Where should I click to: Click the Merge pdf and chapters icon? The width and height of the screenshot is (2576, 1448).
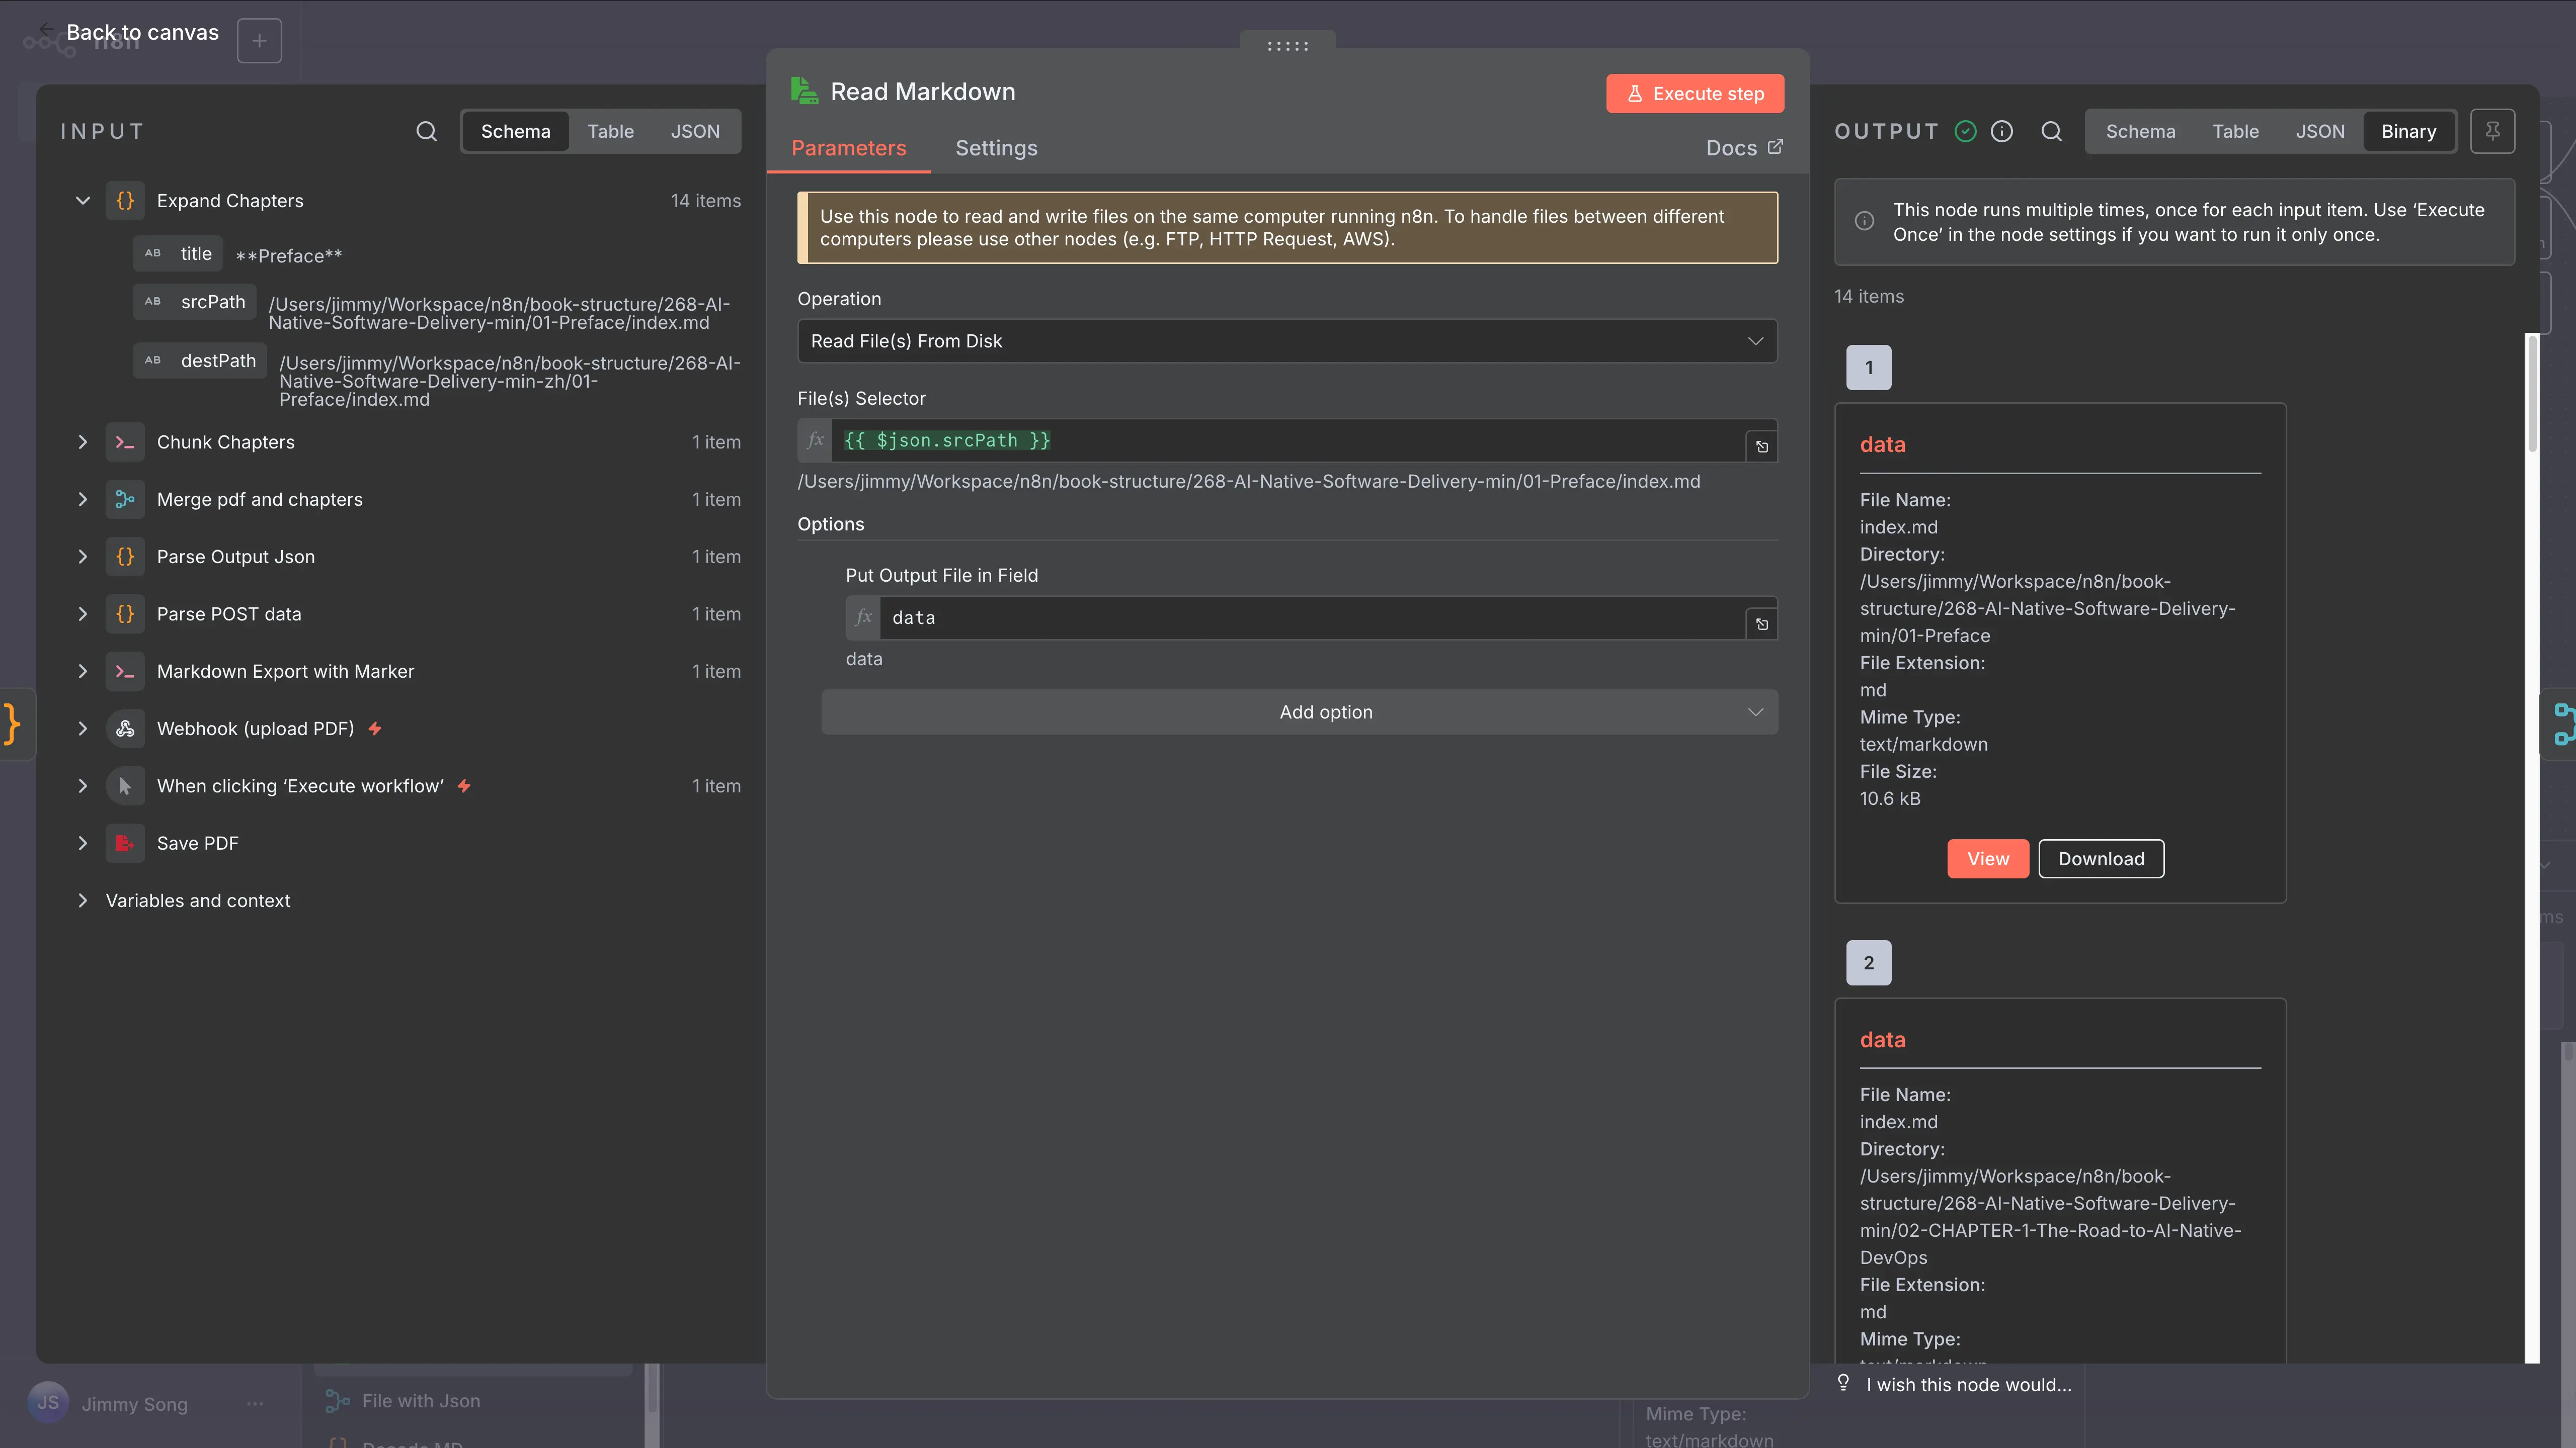tap(125, 499)
